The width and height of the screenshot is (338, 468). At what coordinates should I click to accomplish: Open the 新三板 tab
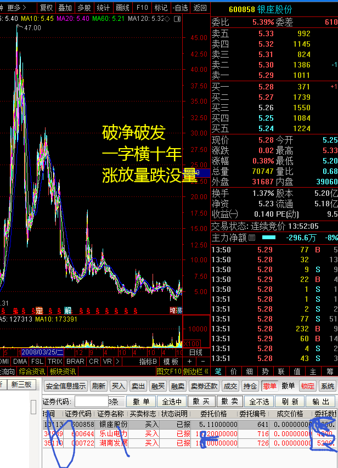point(21,385)
